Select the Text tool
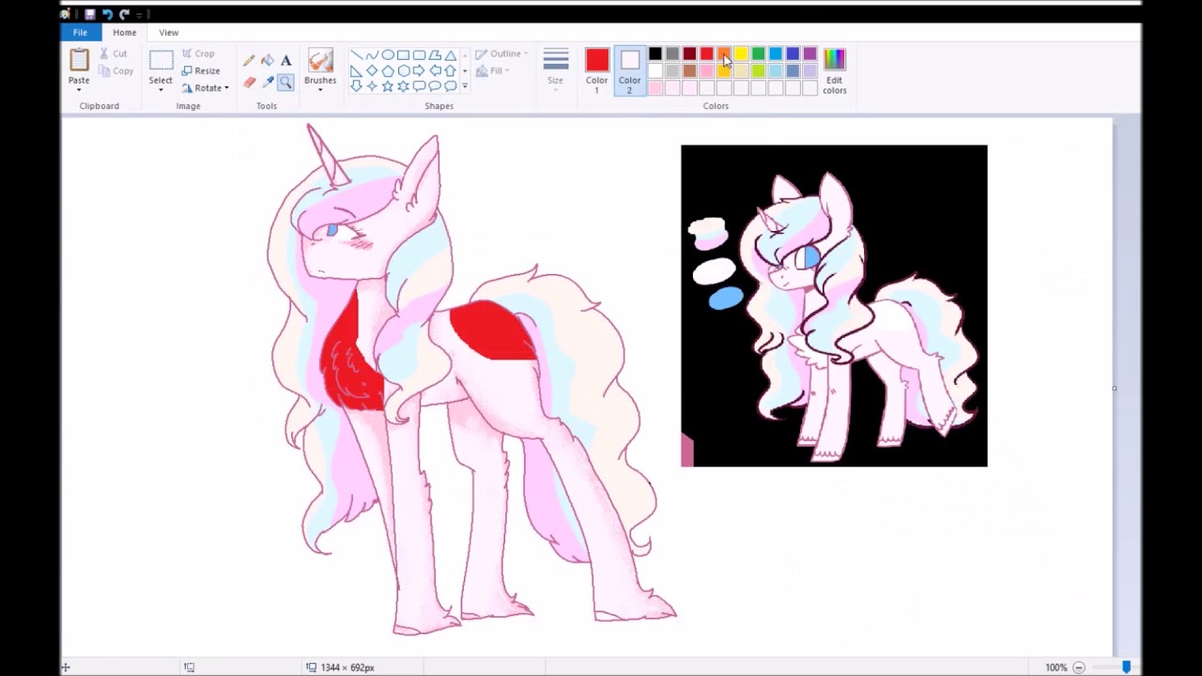Image resolution: width=1202 pixels, height=676 pixels. click(285, 60)
